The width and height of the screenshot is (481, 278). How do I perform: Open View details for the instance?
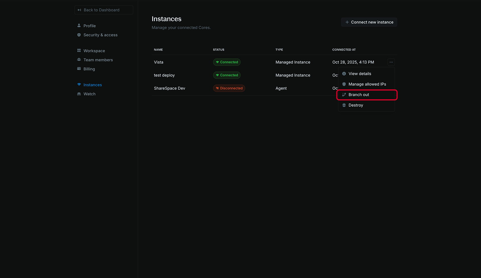point(360,73)
